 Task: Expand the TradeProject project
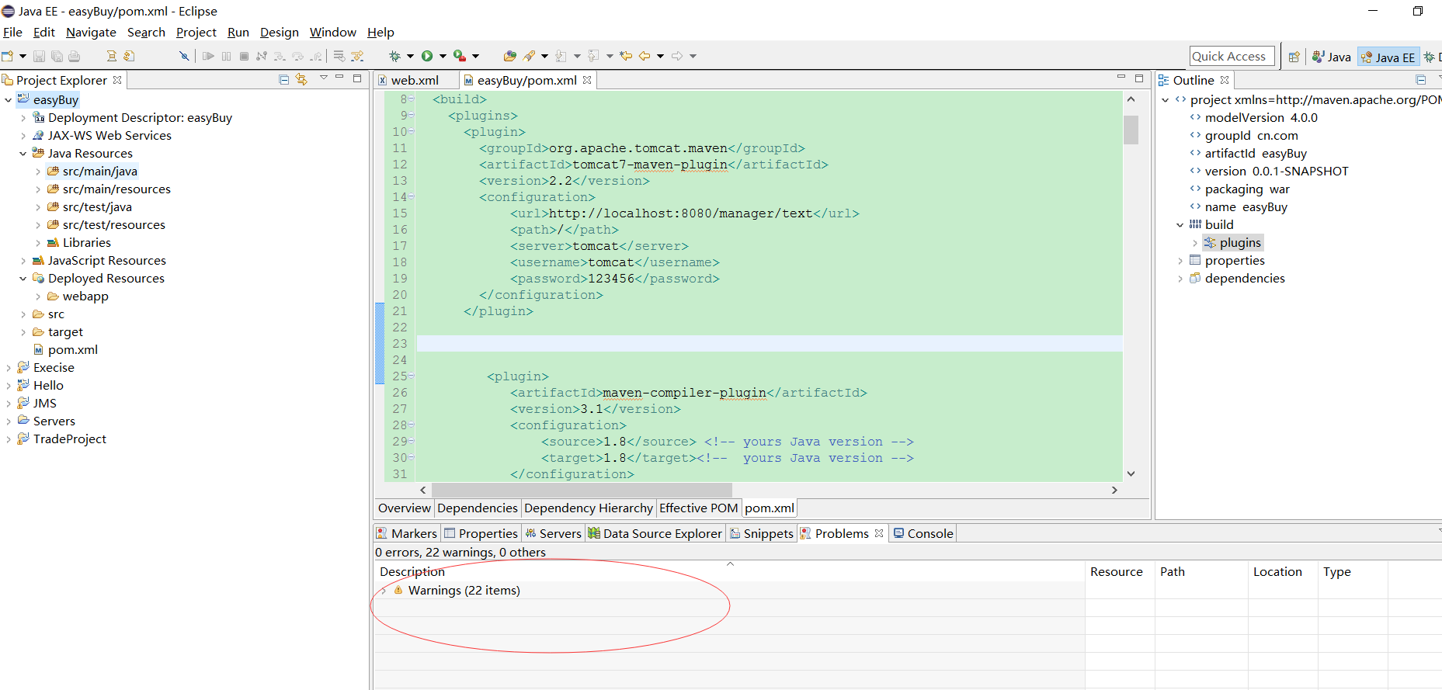coord(8,439)
